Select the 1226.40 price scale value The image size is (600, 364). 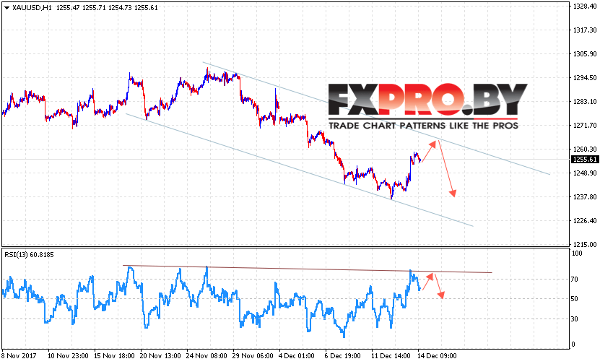pyautogui.click(x=585, y=220)
